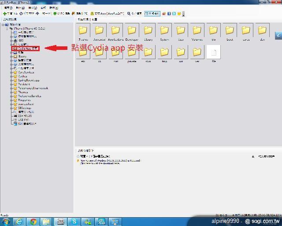Viewport: 282px width, 226px height.
Task: Expand the SpringBoard.app tree node
Action: point(11,80)
